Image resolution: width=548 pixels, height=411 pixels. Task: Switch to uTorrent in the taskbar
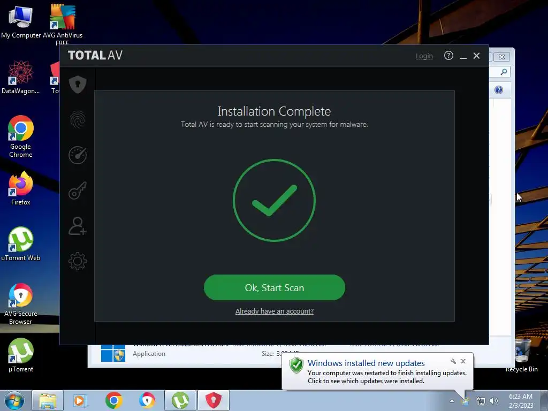180,400
